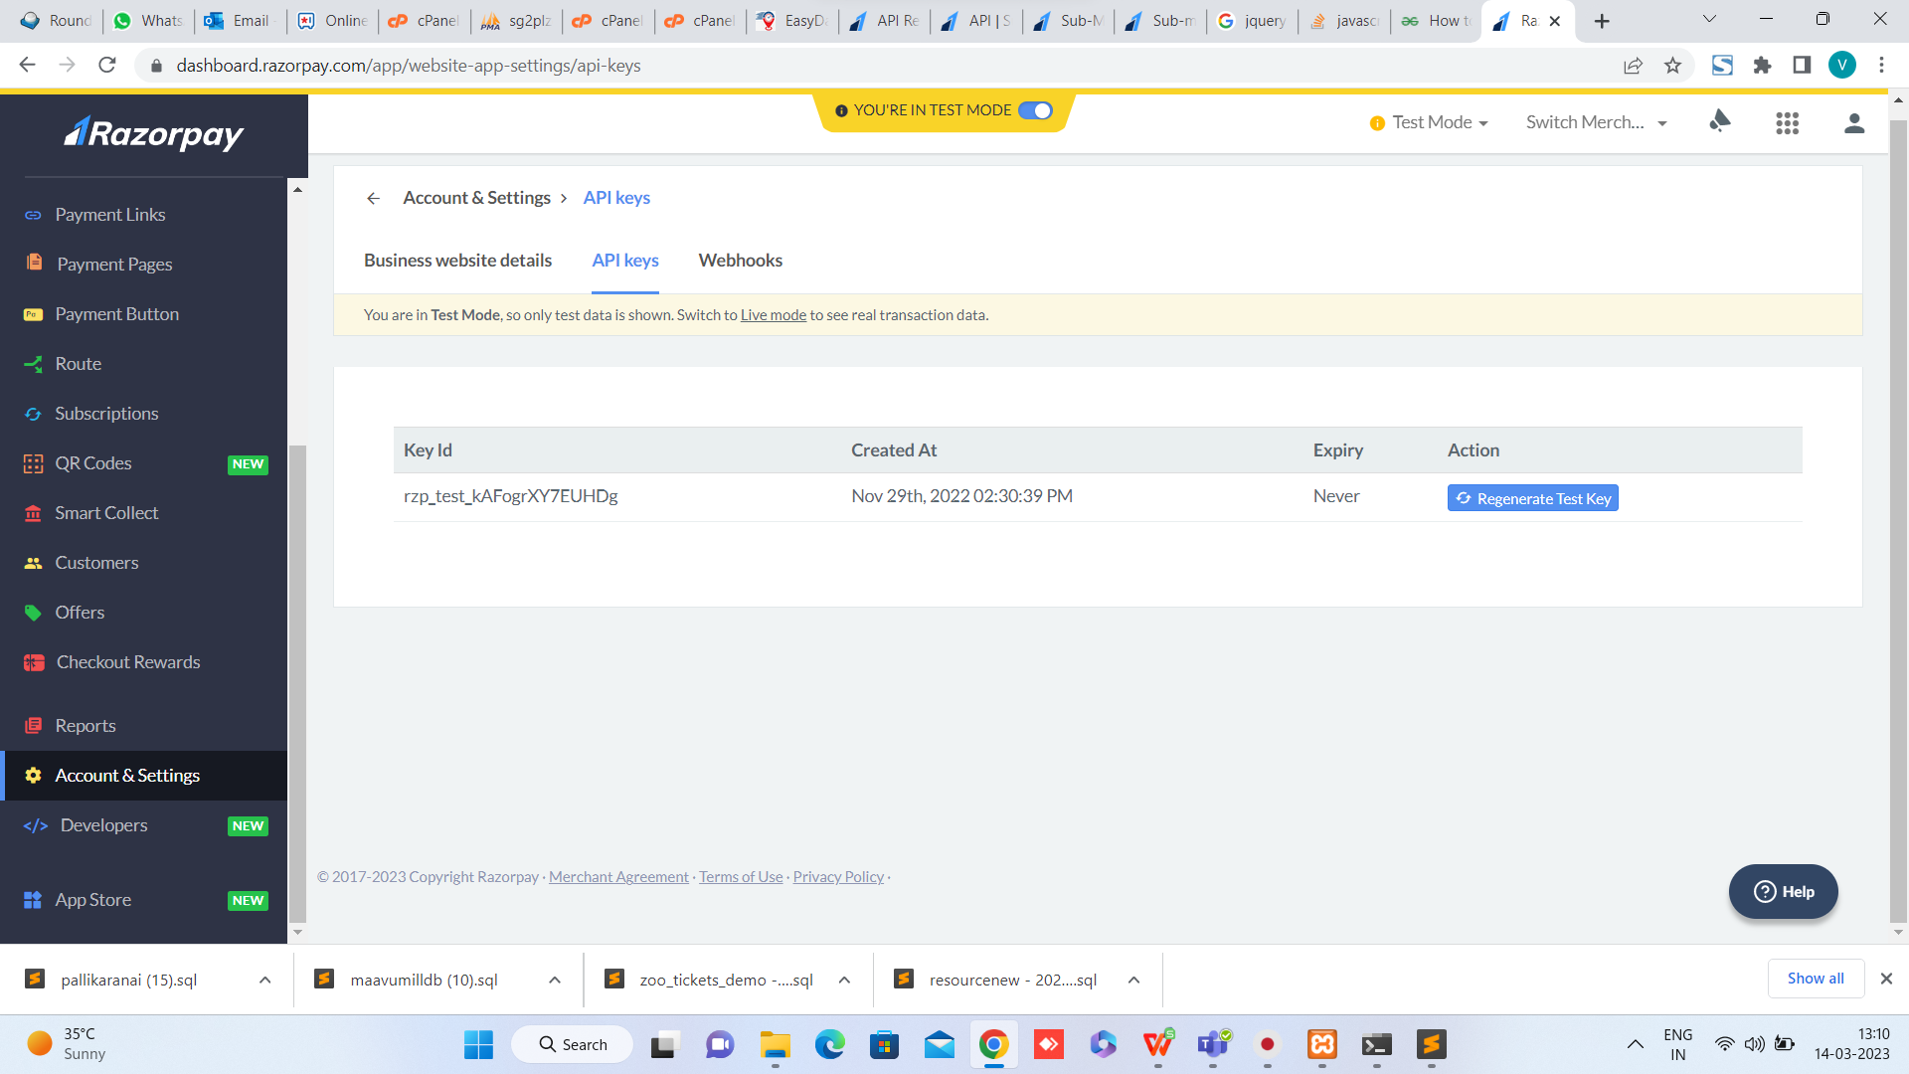Viewport: 1909px width, 1074px height.
Task: Toggle the test mode switch off
Action: point(1035,110)
